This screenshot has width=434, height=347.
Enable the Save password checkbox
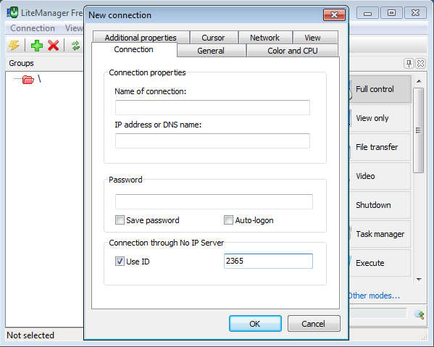pyautogui.click(x=120, y=220)
